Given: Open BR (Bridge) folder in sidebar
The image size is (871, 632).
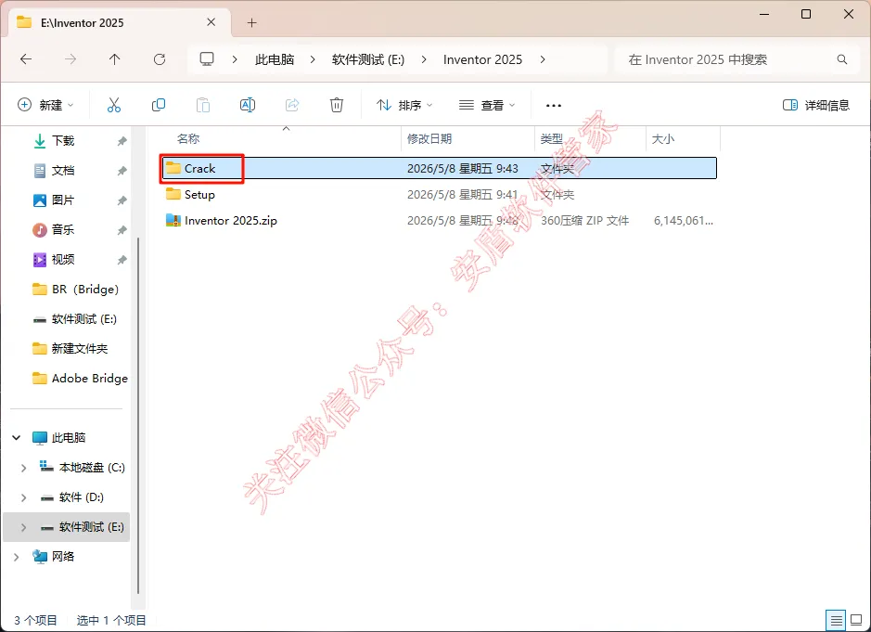Looking at the screenshot, I should [x=75, y=289].
